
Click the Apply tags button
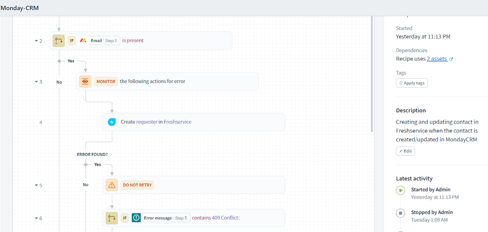click(412, 83)
